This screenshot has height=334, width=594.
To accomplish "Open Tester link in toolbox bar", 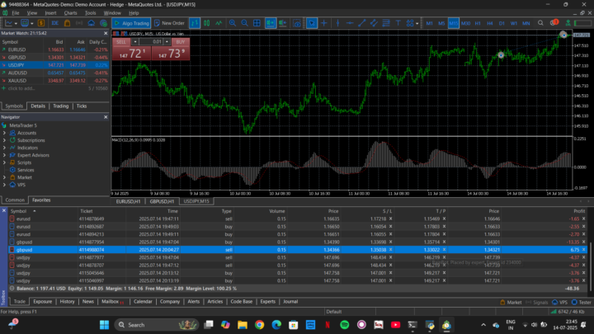I will [582, 302].
